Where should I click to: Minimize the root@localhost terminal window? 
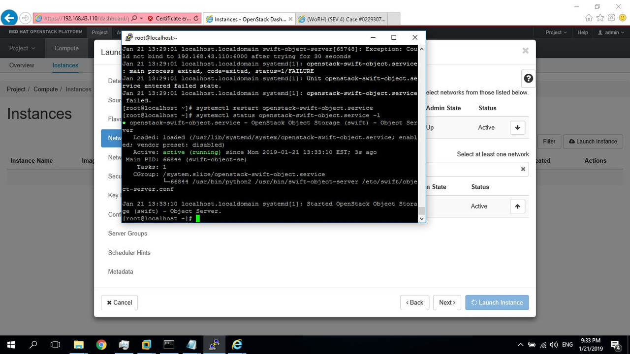[373, 38]
